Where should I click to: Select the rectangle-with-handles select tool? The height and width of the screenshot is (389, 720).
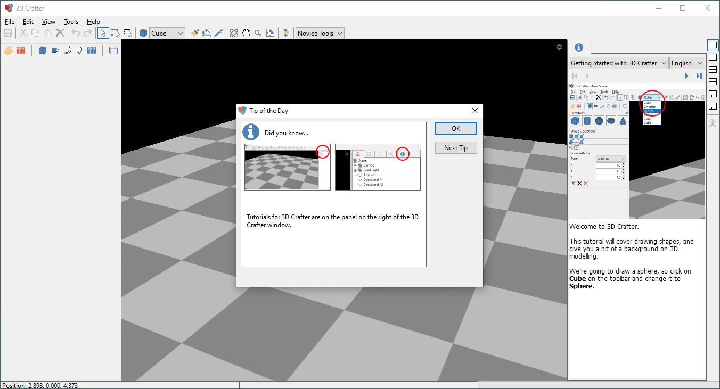point(116,33)
